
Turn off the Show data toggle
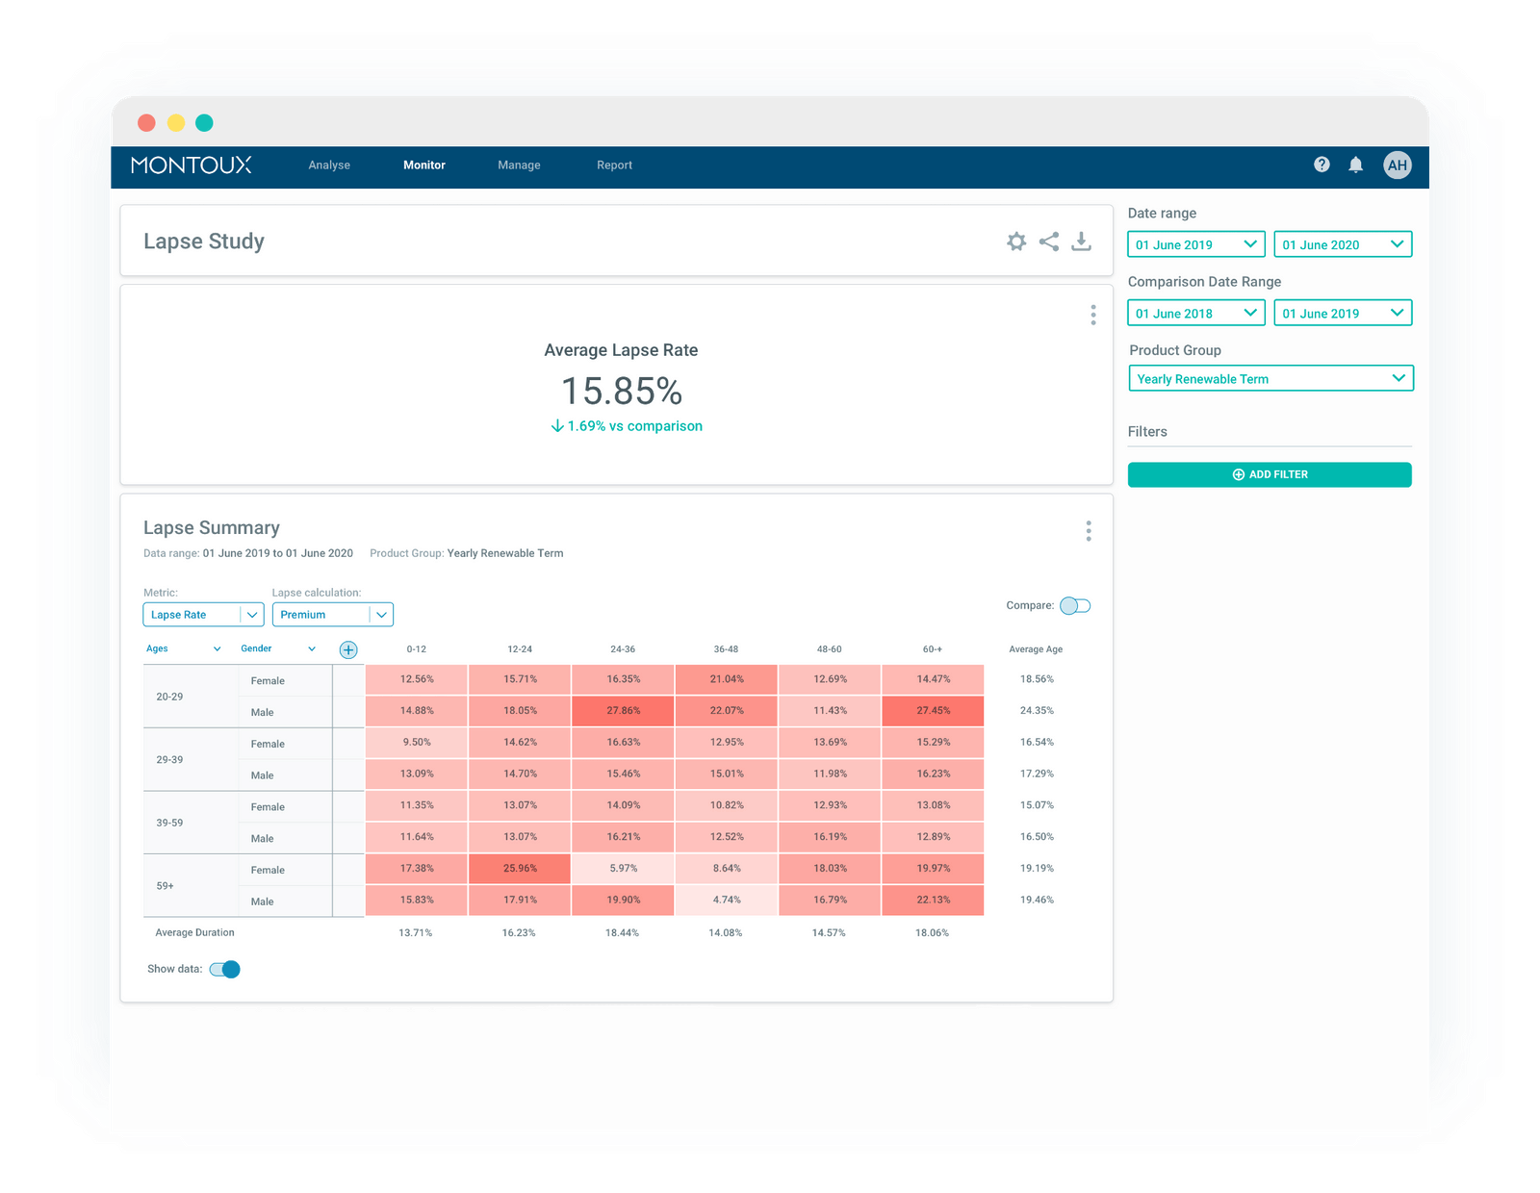[x=225, y=969]
